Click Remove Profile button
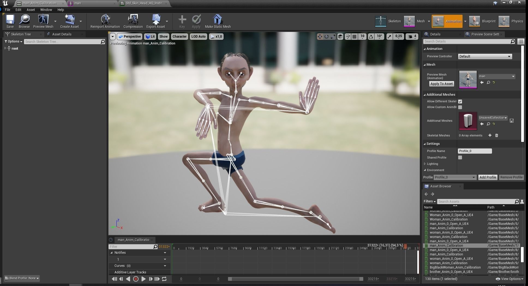528x286 pixels. pyautogui.click(x=511, y=177)
